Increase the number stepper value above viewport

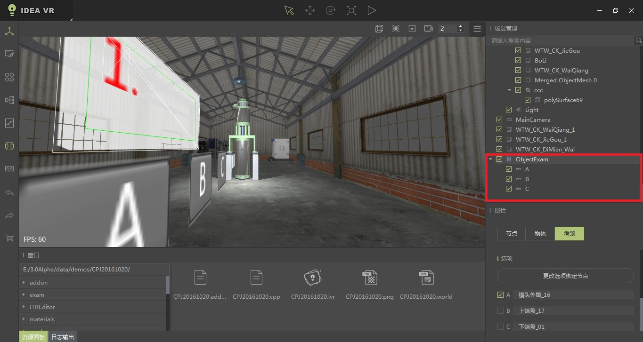[459, 26]
